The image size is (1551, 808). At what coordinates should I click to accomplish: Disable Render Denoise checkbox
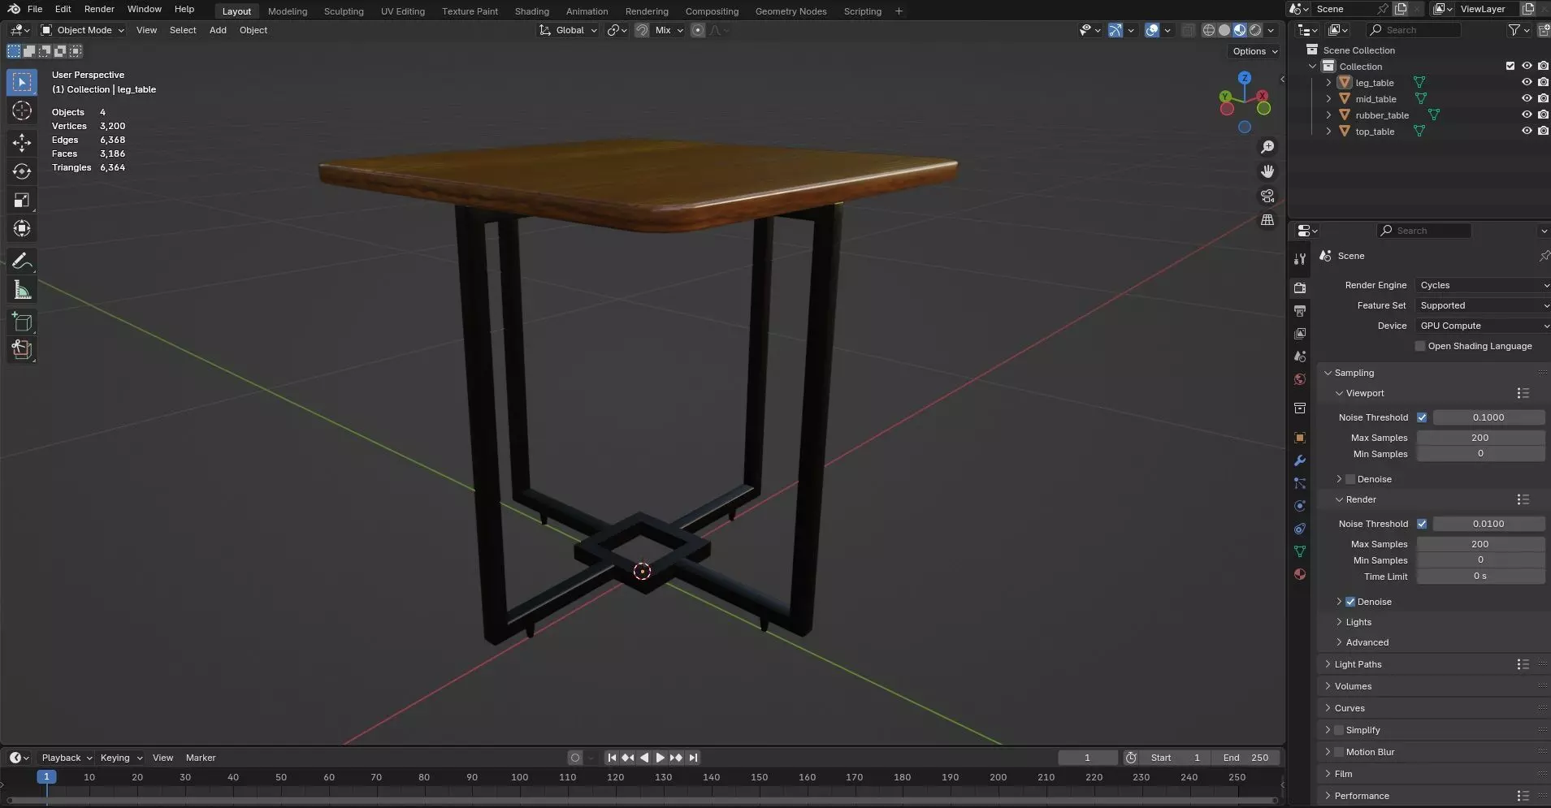1350,602
